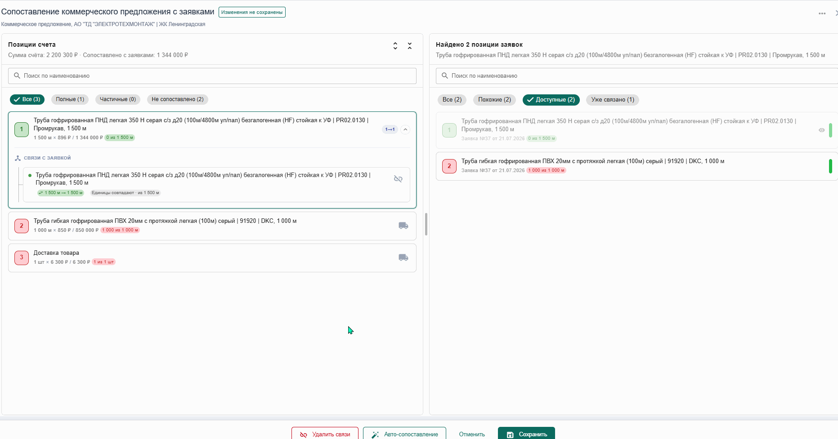Collapse invoice position 1 using its chevron
This screenshot has height=439, width=838.
[405, 129]
